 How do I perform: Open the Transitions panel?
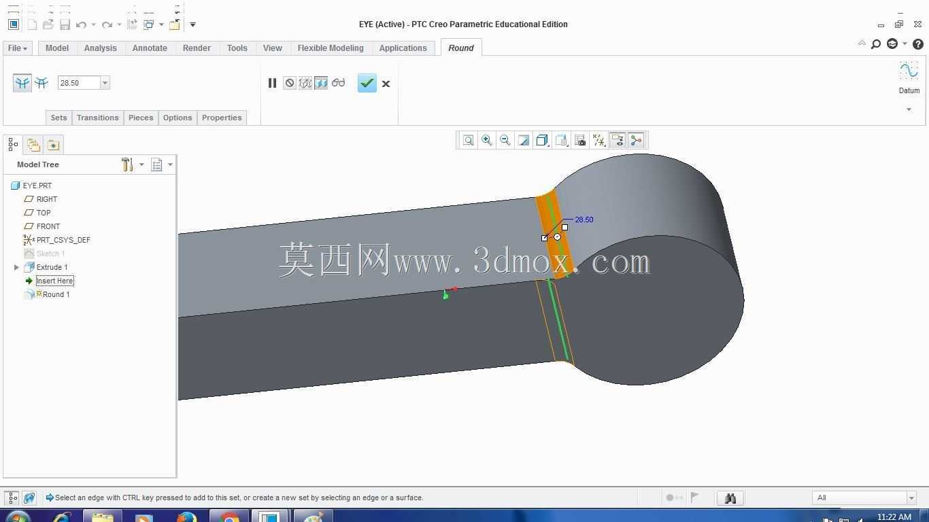point(98,118)
